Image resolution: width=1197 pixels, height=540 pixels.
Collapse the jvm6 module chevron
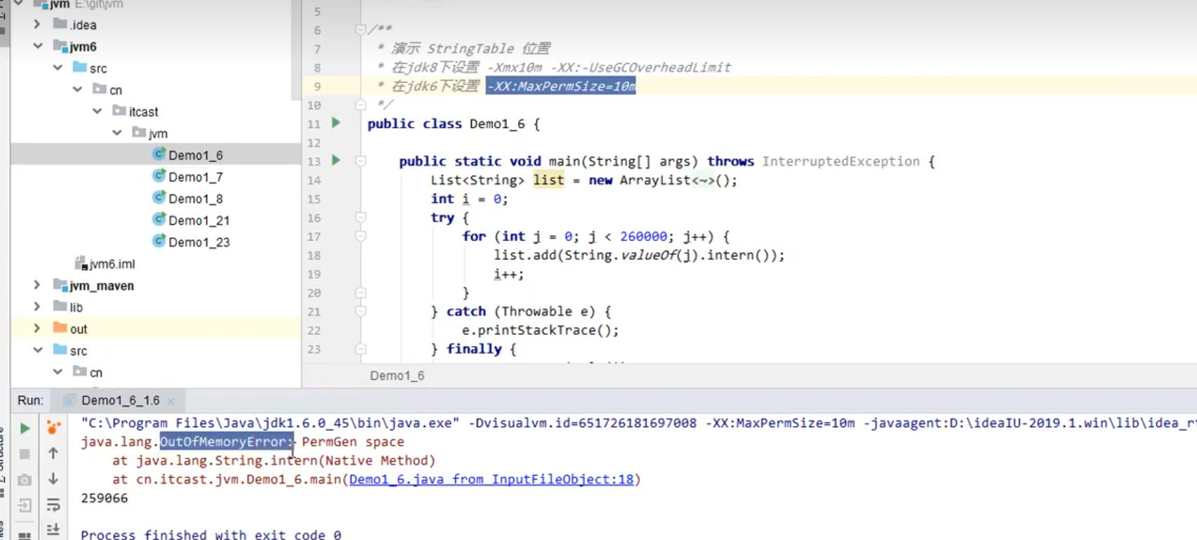38,46
